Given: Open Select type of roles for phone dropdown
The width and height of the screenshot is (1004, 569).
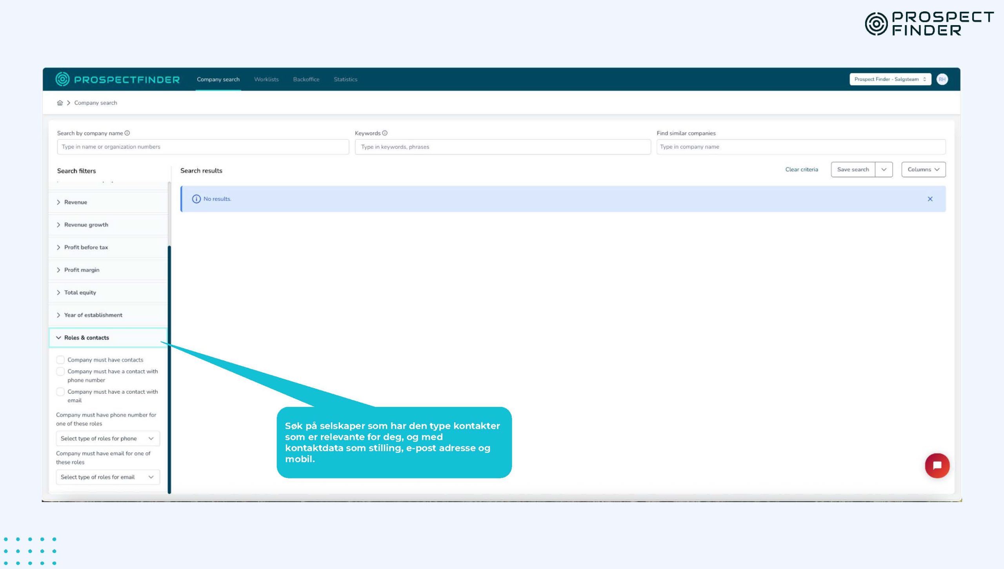Looking at the screenshot, I should (107, 438).
